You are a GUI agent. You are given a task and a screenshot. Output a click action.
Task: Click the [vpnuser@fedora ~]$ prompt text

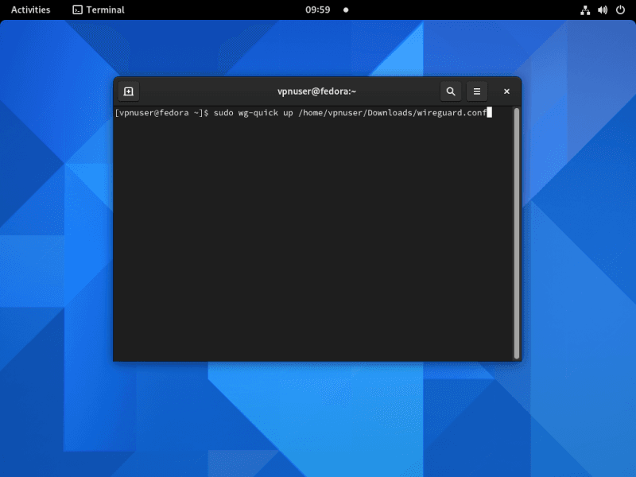coord(161,113)
